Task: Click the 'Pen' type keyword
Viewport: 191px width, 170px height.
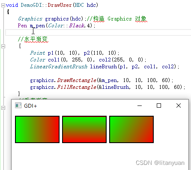Action: (x=22, y=26)
